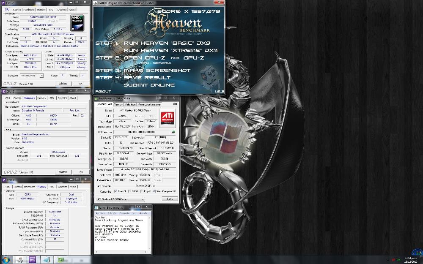Click Close button in GPU-Z

(170, 199)
